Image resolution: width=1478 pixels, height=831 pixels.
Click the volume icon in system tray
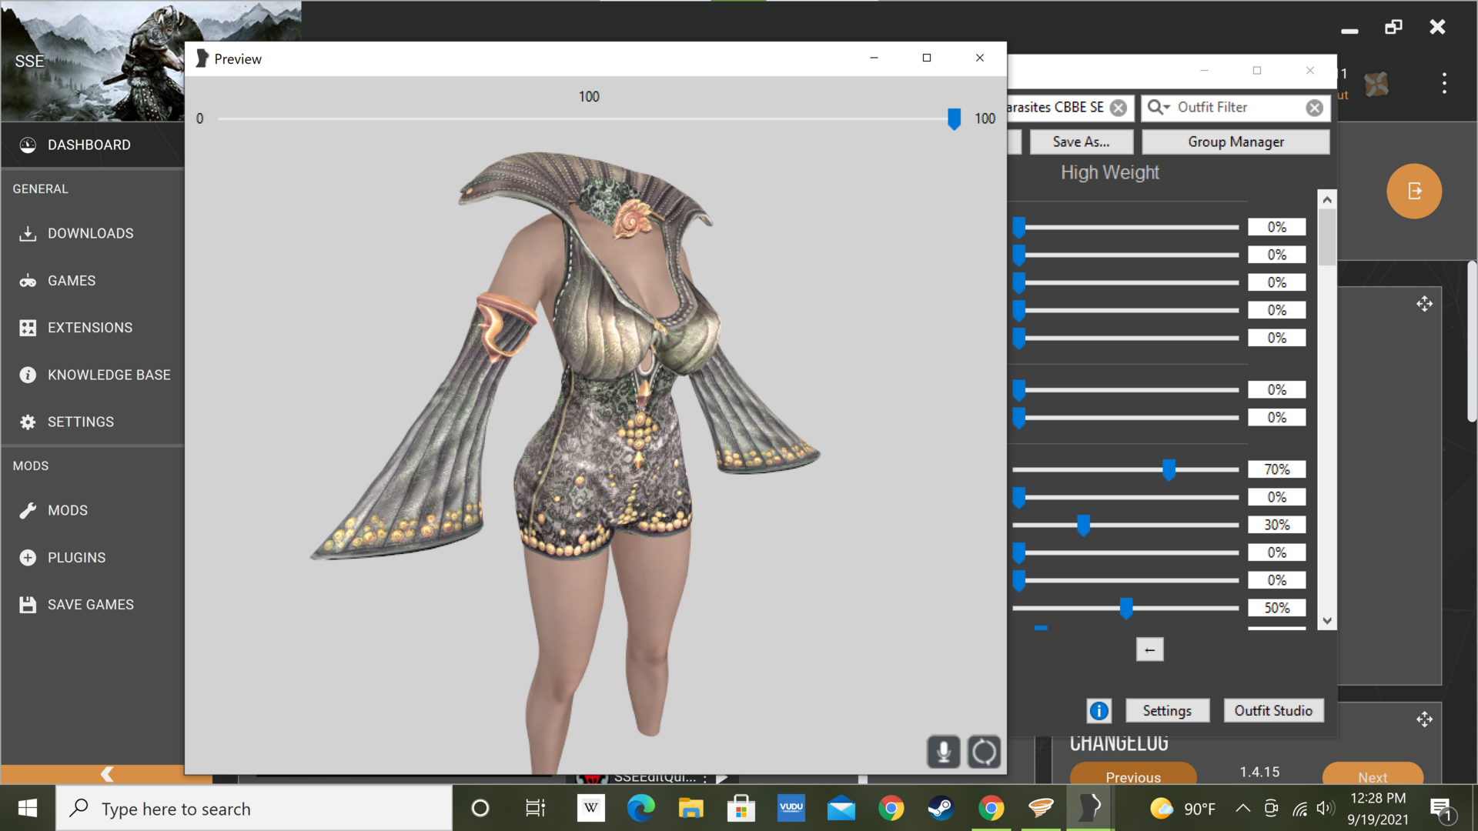click(1326, 809)
